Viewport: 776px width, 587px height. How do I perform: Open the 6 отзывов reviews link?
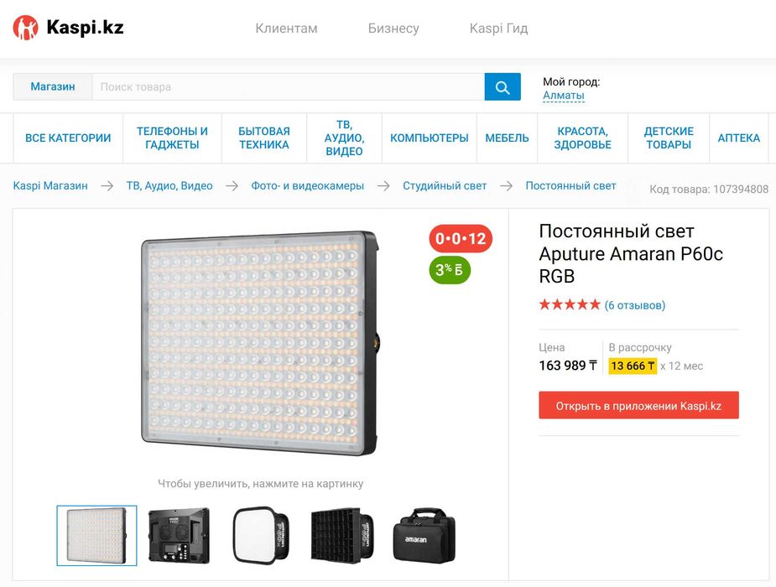point(634,305)
